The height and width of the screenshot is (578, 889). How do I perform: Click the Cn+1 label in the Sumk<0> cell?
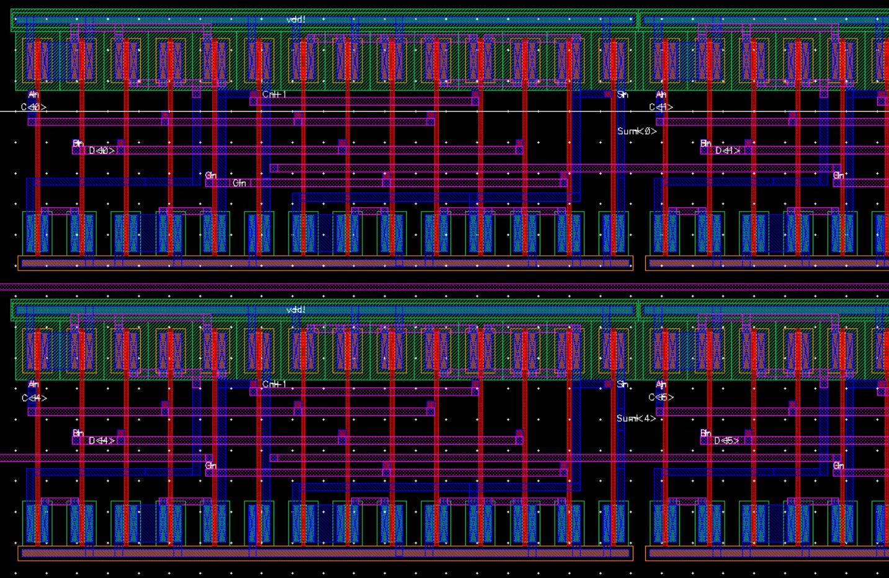[x=274, y=94]
